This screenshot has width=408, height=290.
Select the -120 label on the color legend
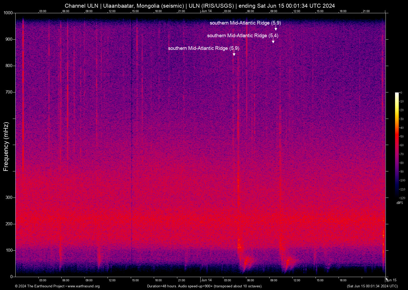pos(402,198)
